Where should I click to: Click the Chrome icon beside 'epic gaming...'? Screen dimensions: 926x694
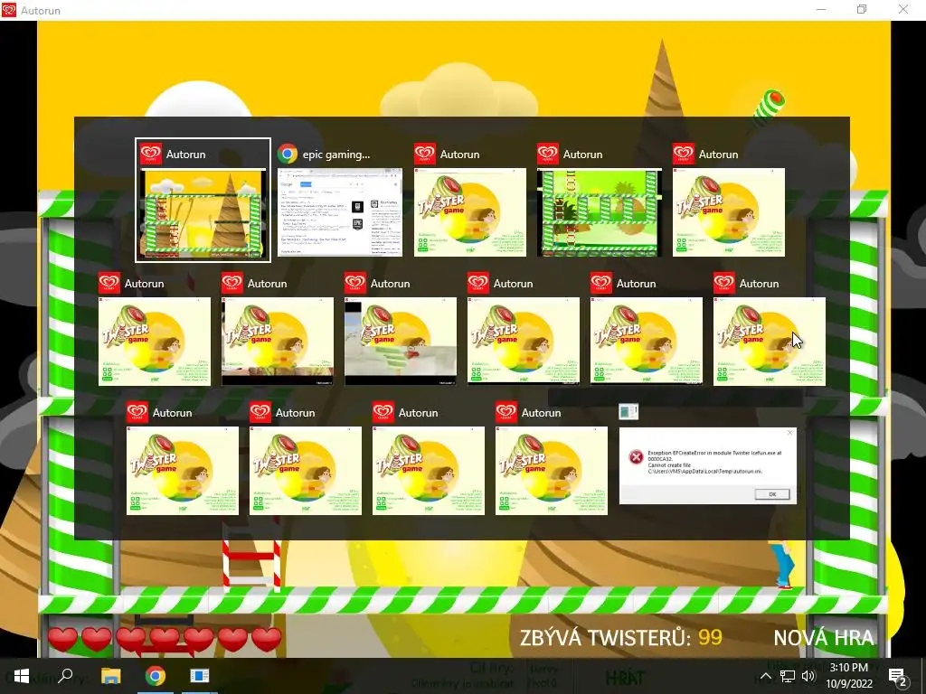coord(288,154)
